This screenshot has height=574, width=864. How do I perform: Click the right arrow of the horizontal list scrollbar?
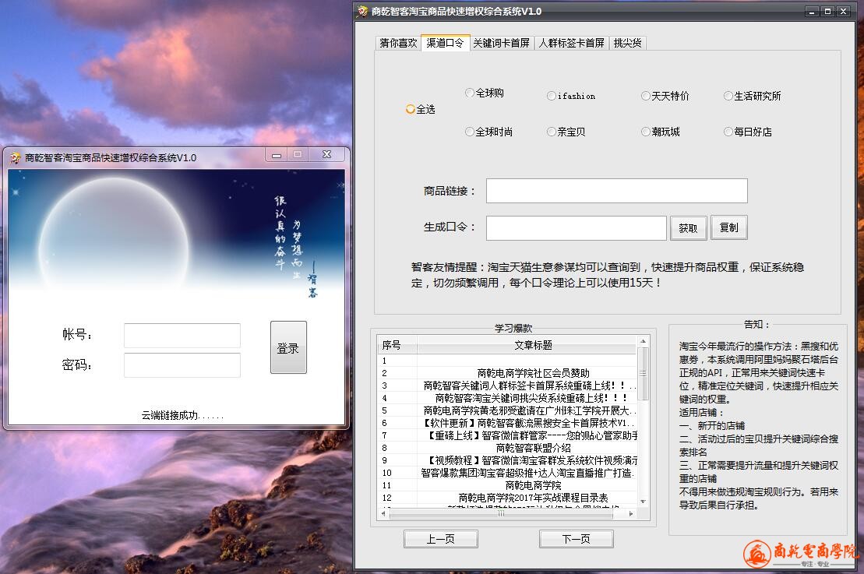pyautogui.click(x=631, y=513)
